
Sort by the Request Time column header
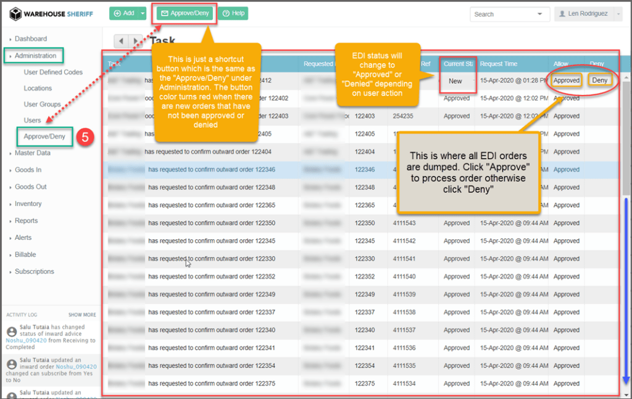coord(499,64)
